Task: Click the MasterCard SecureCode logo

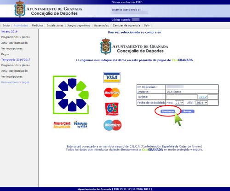Action: coord(62,125)
